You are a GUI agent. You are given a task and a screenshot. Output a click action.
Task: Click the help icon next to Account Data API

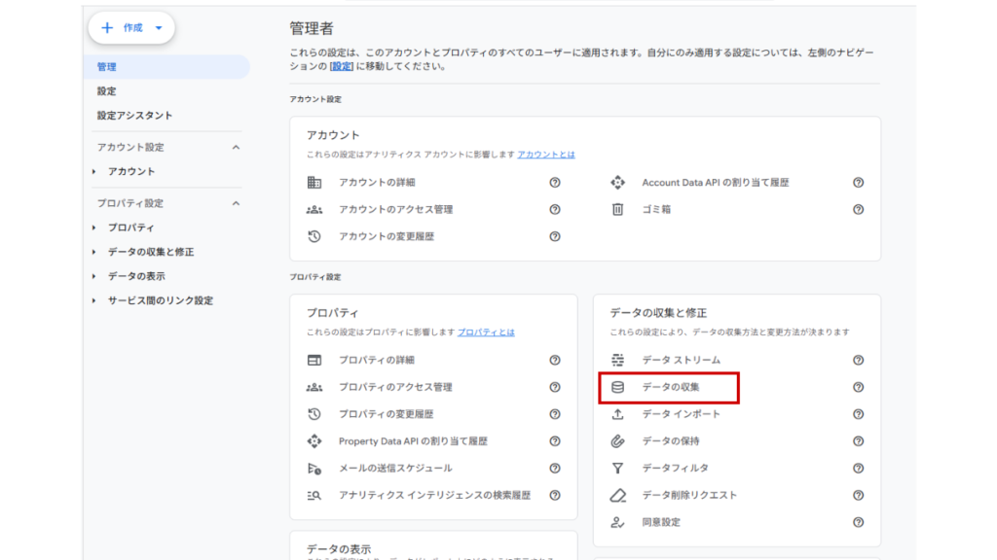857,182
